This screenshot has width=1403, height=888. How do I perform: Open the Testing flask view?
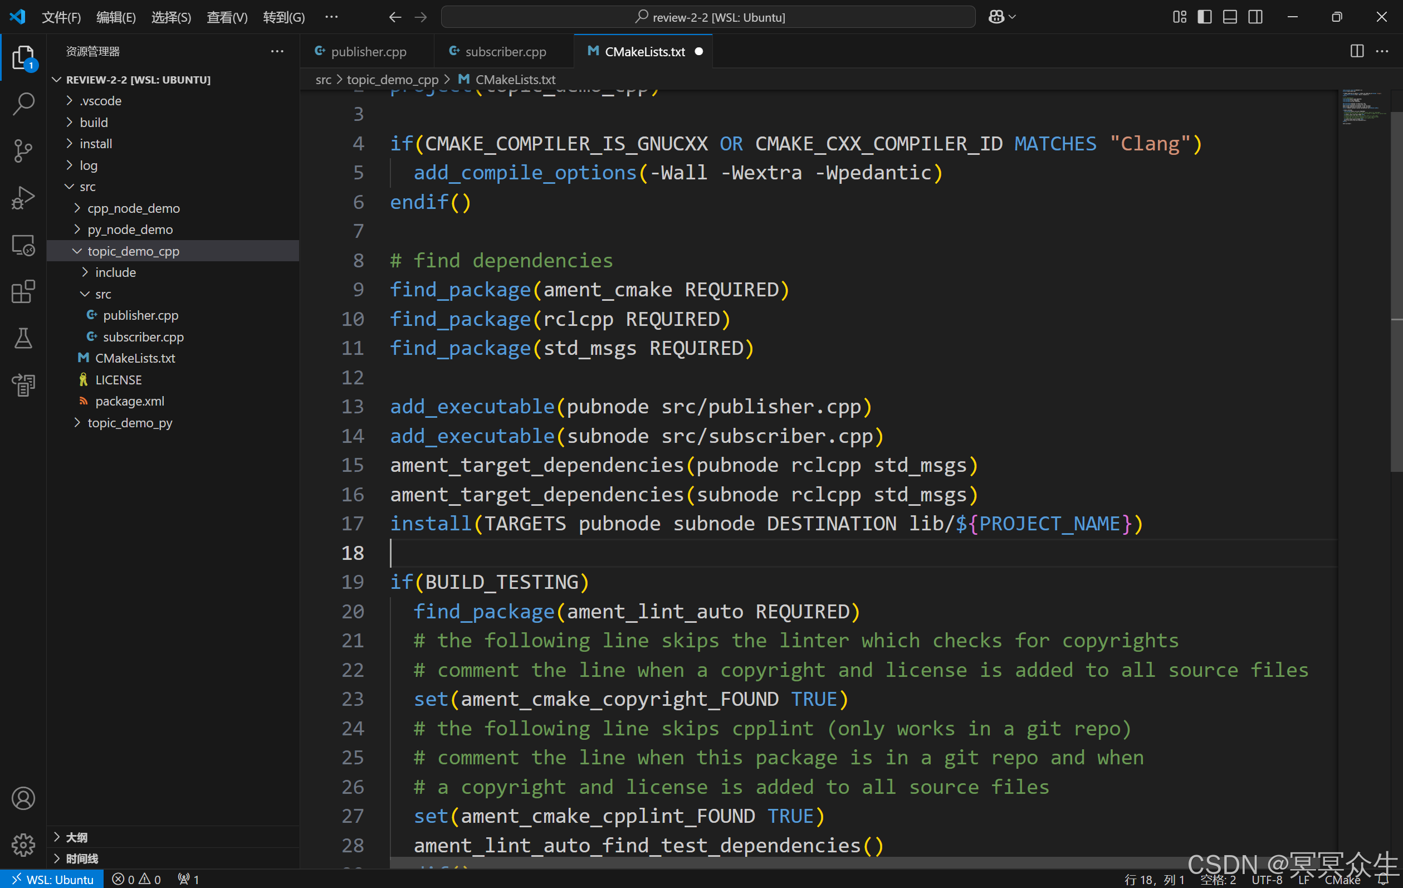pos(23,339)
